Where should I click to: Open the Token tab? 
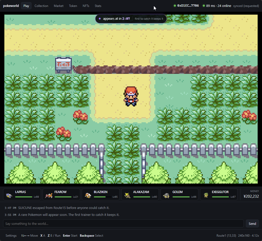click(73, 6)
